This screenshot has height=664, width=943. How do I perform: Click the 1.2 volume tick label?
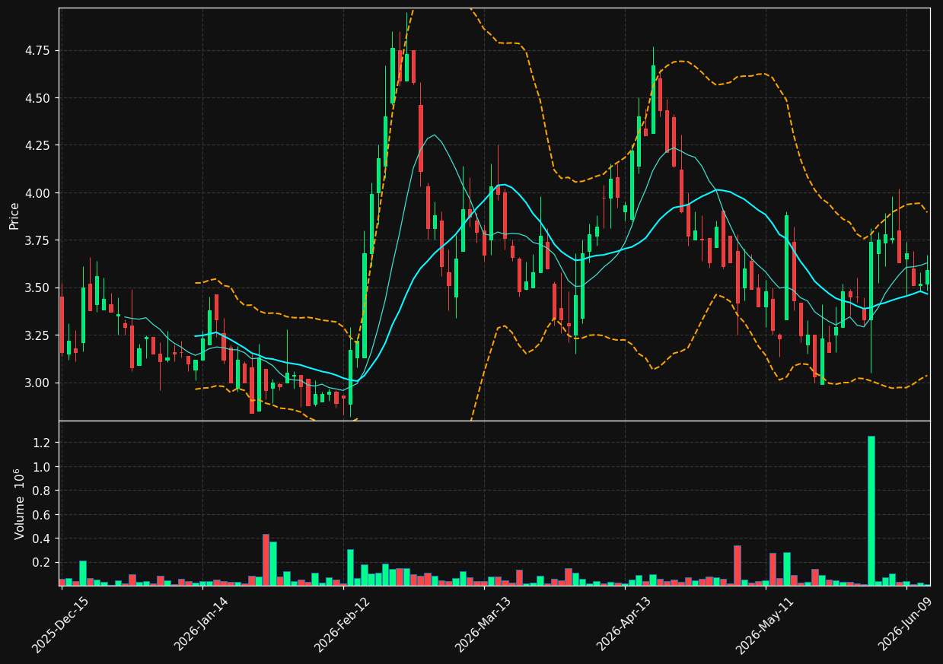pos(43,443)
